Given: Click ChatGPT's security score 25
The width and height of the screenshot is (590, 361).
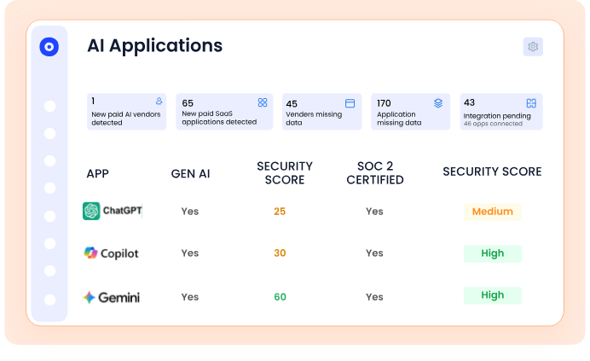Looking at the screenshot, I should [x=280, y=212].
